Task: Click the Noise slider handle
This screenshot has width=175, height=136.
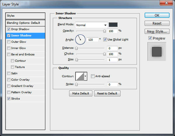Action: pyautogui.click(x=76, y=84)
